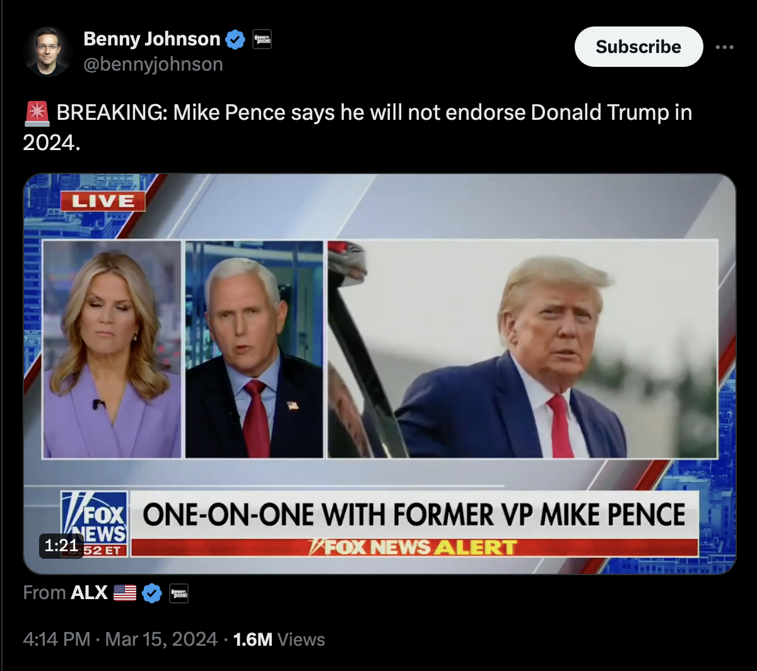Open Benny Johnson's profile avatar
The height and width of the screenshot is (671, 757).
tap(48, 51)
